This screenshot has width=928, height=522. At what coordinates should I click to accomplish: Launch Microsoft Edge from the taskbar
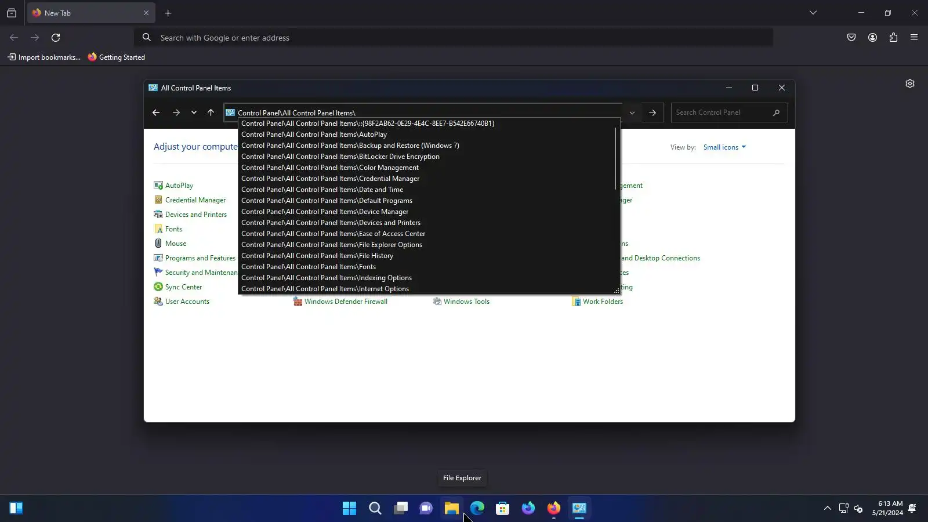tap(477, 509)
